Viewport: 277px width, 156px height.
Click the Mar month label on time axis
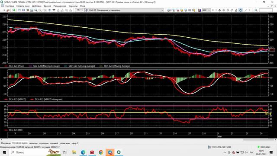219,136
